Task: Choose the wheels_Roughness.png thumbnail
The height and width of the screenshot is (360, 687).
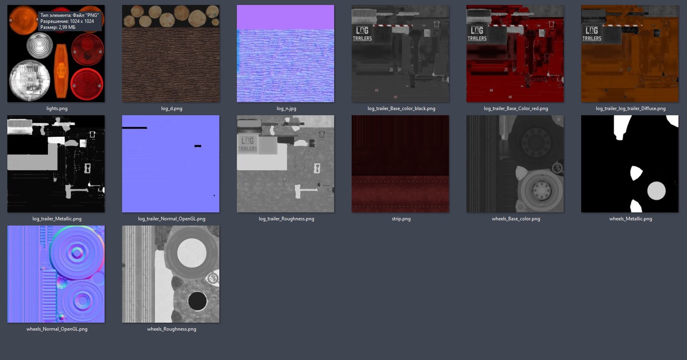Action: pyautogui.click(x=171, y=274)
